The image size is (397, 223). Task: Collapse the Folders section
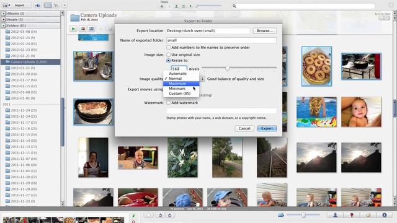[4, 25]
